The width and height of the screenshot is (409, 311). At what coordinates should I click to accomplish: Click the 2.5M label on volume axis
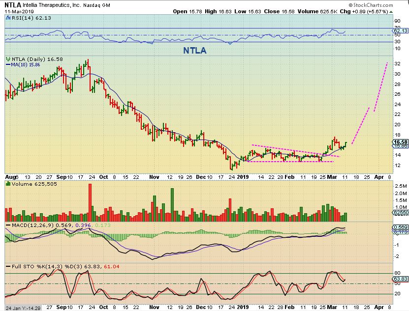[401, 186]
